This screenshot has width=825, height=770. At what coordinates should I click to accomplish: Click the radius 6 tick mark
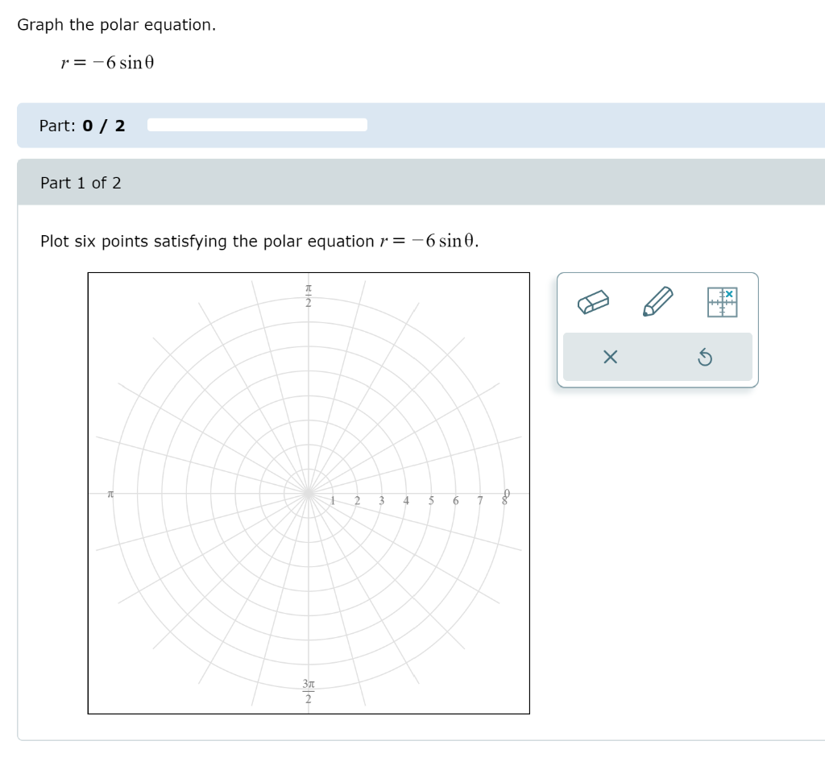(454, 500)
